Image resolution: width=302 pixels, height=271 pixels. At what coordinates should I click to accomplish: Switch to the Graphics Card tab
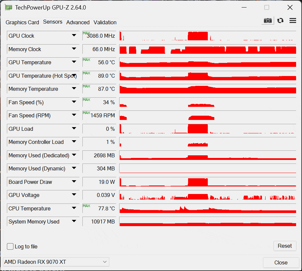22,22
